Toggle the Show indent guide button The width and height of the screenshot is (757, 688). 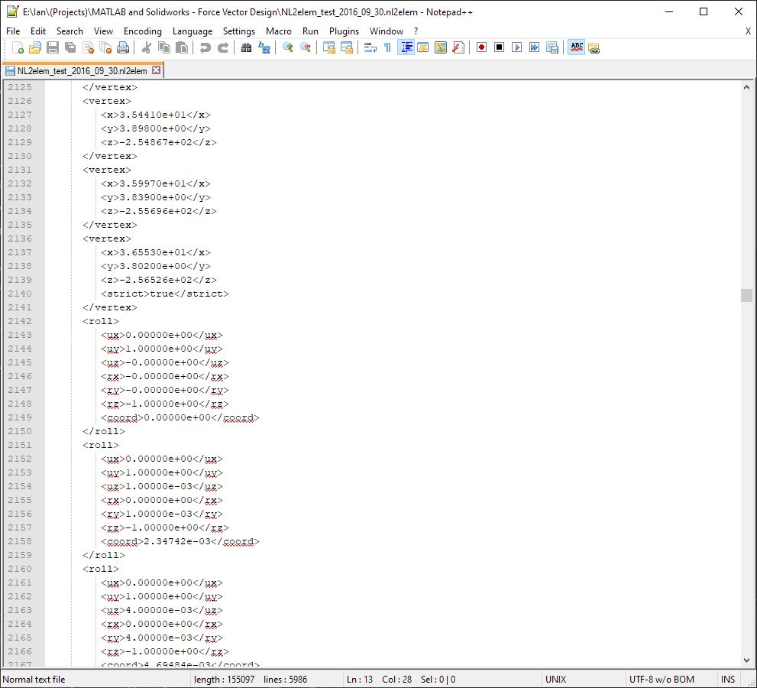pos(406,47)
